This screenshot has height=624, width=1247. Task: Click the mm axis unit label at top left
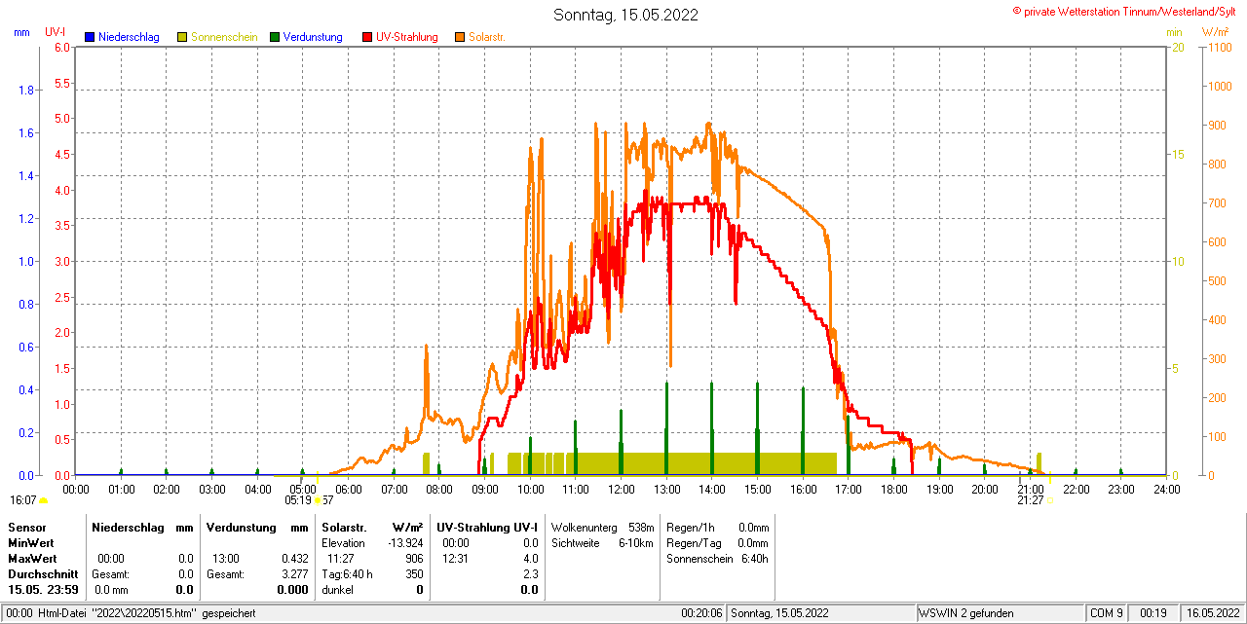[x=21, y=32]
